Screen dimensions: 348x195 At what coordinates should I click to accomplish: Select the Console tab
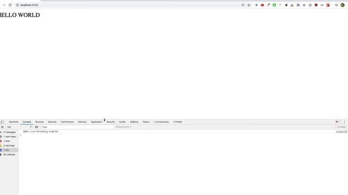pos(27,122)
